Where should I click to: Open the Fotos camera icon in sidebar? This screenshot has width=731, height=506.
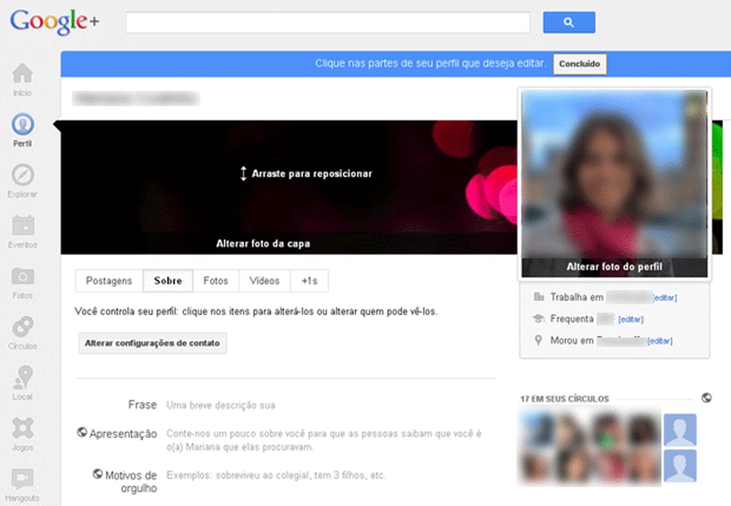[22, 276]
